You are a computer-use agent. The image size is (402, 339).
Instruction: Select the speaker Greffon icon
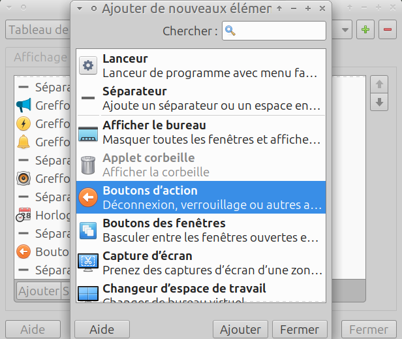(24, 178)
